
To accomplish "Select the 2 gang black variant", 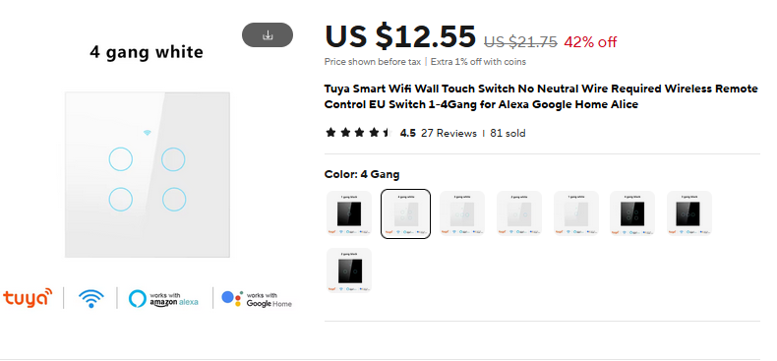I will tap(349, 271).
